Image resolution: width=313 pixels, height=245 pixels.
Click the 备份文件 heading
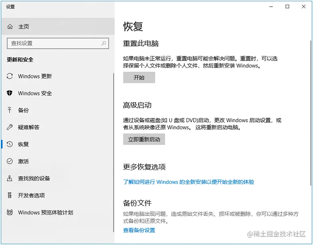pyautogui.click(x=137, y=203)
